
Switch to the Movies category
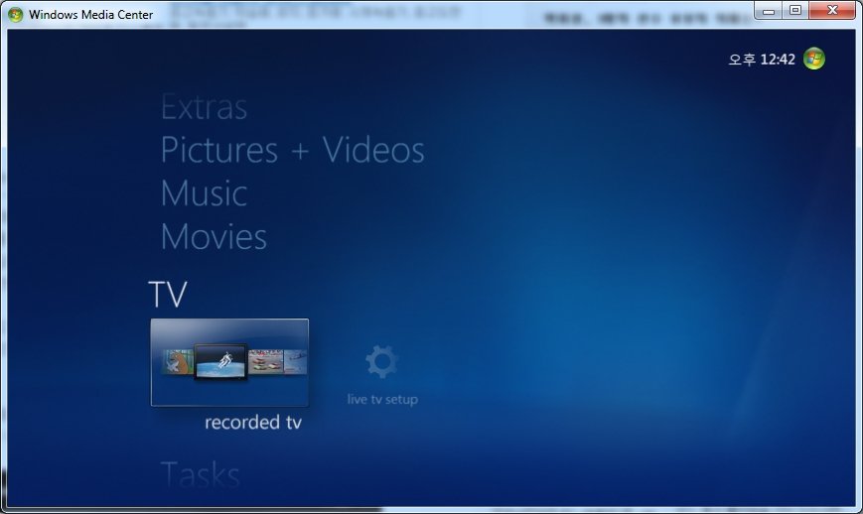pyautogui.click(x=214, y=237)
